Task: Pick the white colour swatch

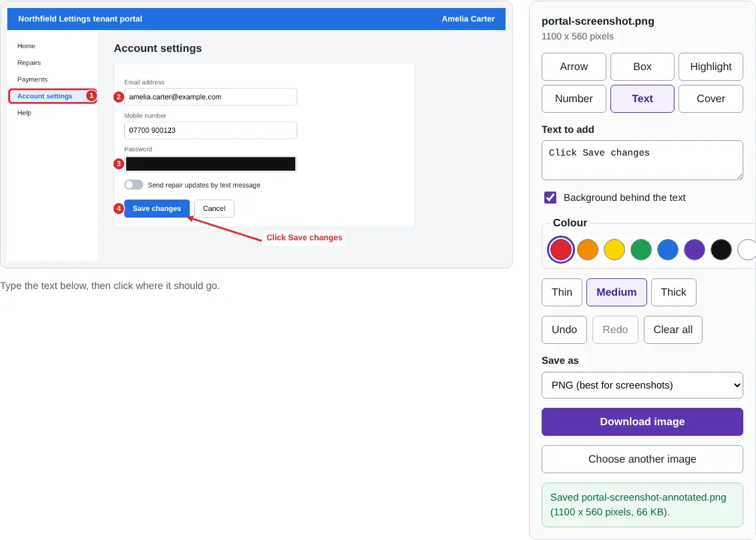Action: tap(747, 250)
